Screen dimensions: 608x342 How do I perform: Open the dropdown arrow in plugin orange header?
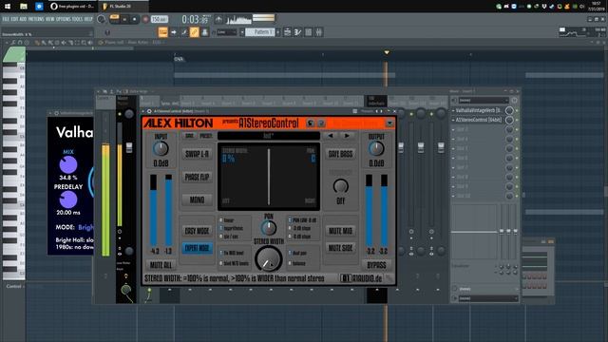[x=389, y=123]
